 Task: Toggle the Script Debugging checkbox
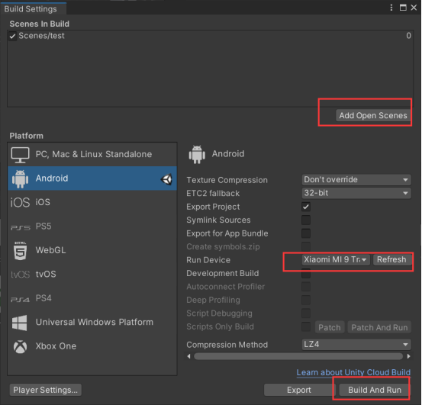[x=306, y=313]
